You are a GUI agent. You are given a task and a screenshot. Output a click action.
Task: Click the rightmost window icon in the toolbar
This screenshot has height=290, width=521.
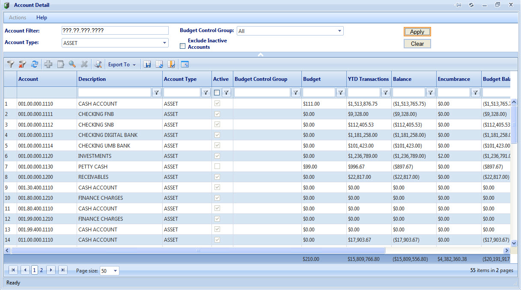185,65
